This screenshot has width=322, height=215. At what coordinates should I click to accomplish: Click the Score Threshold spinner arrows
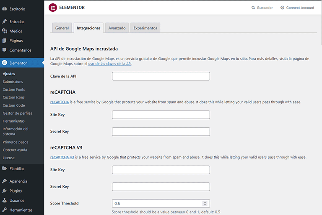tap(205, 204)
